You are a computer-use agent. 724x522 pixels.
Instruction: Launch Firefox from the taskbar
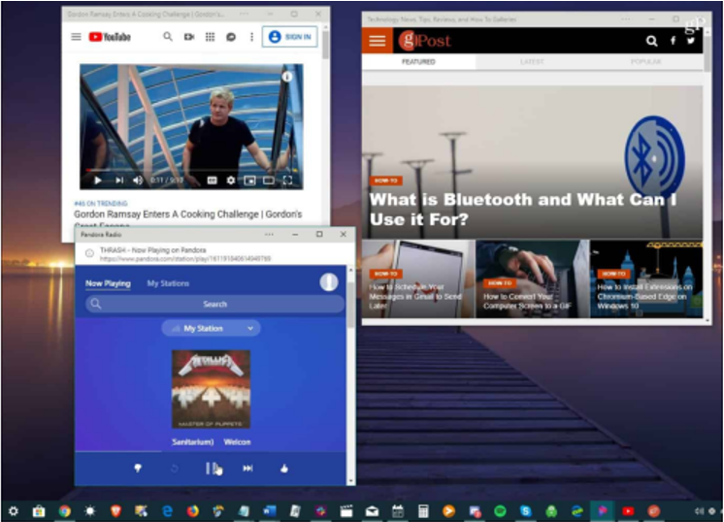coord(192,511)
